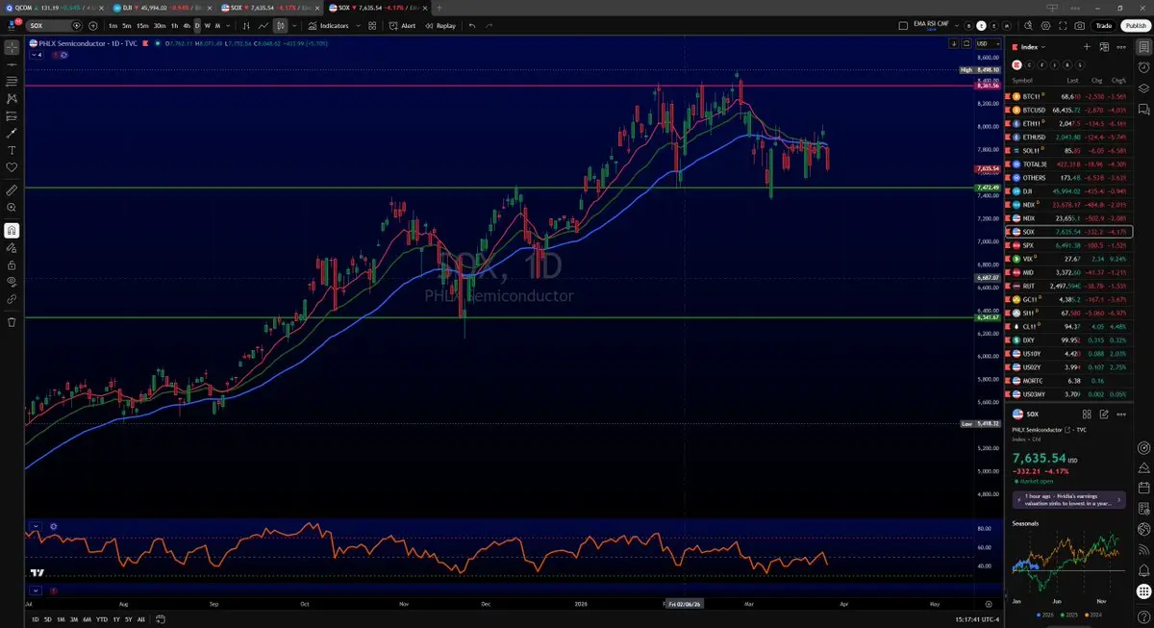The image size is (1154, 628).
Task: Select the Brush drawing tool in left sidebar
Action: pyautogui.click(x=12, y=133)
